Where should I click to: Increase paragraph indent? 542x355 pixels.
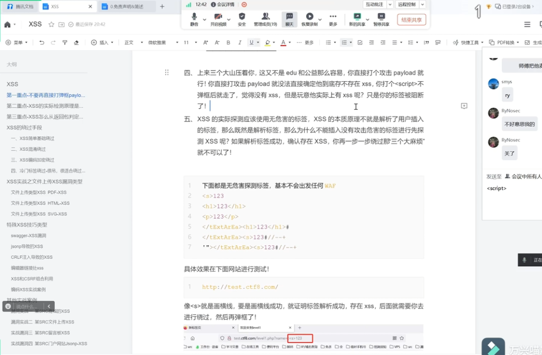[383, 43]
